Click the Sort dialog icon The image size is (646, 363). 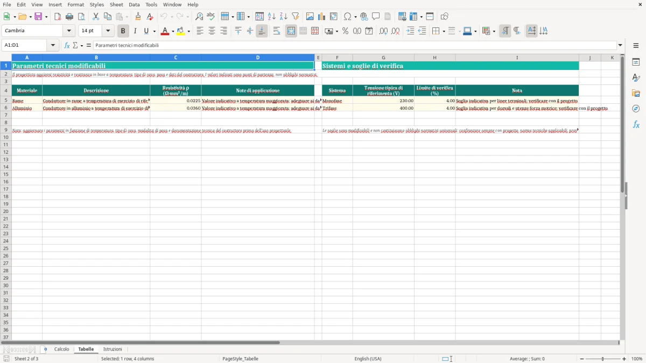(x=259, y=17)
